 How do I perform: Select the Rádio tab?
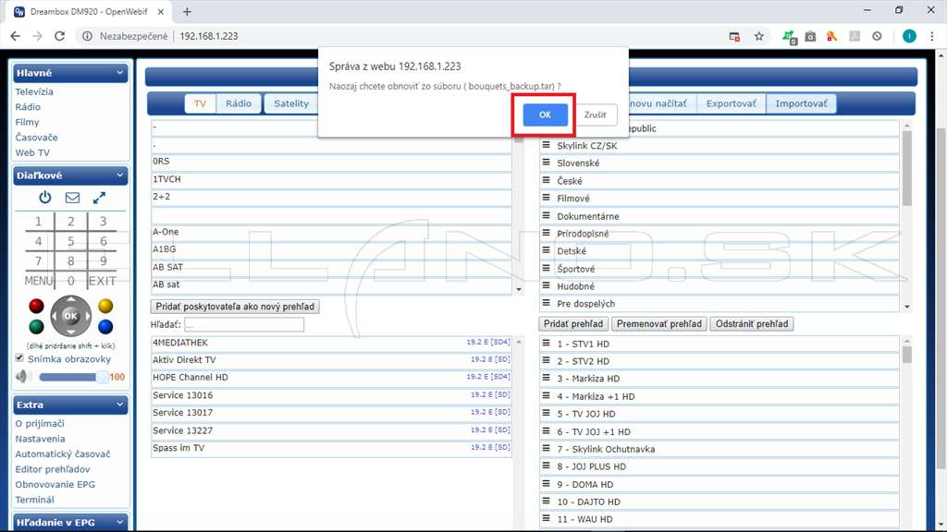(x=239, y=103)
